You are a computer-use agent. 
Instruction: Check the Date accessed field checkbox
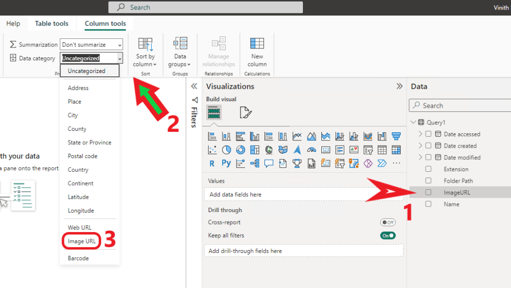point(428,134)
